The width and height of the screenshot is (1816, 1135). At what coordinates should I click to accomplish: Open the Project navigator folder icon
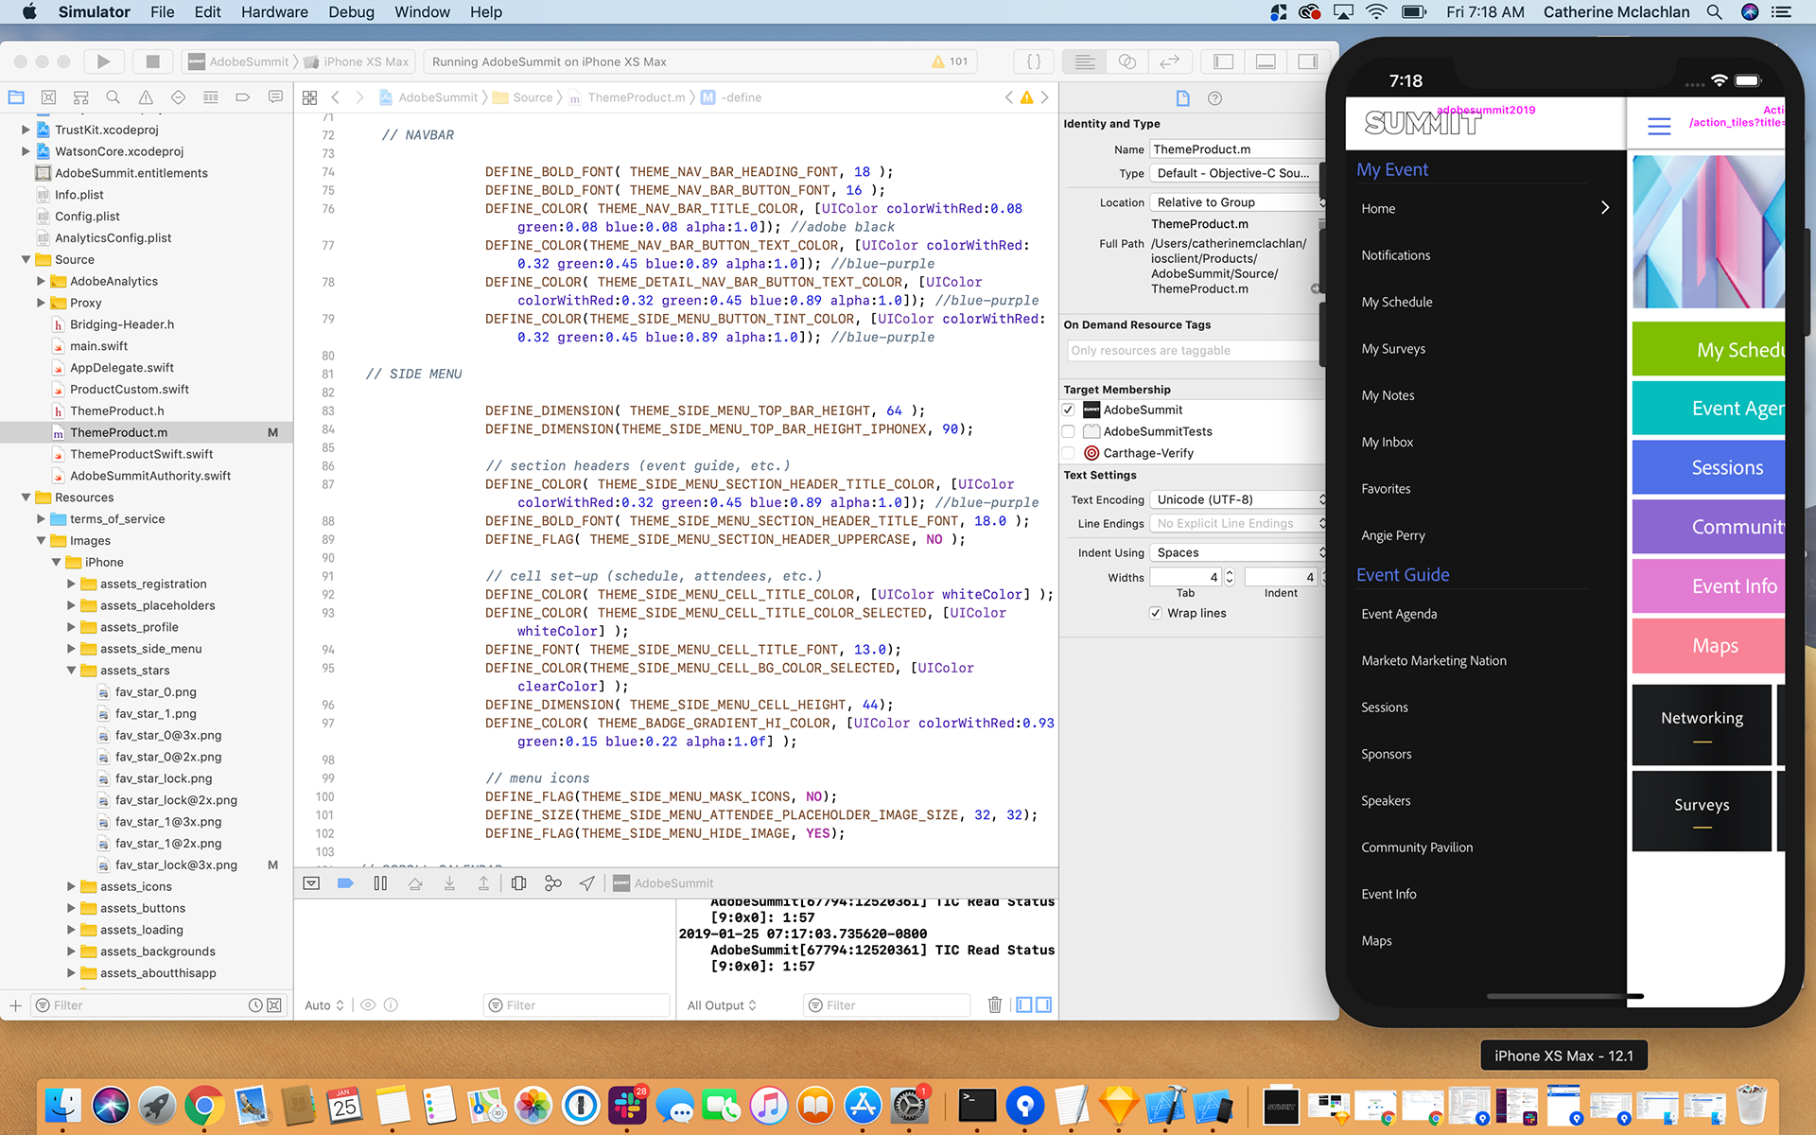click(x=16, y=97)
